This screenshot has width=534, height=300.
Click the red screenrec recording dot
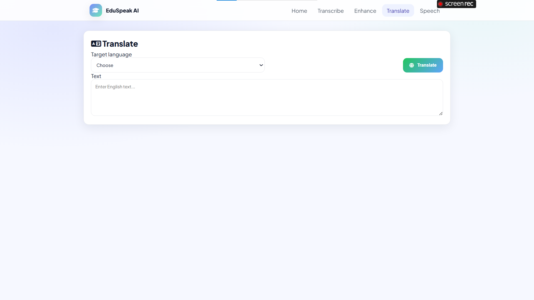pos(440,4)
